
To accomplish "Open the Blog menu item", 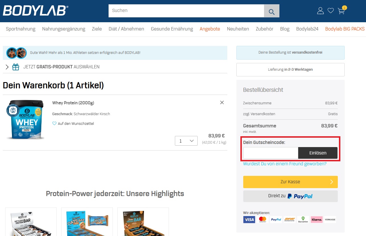I will coord(285,29).
